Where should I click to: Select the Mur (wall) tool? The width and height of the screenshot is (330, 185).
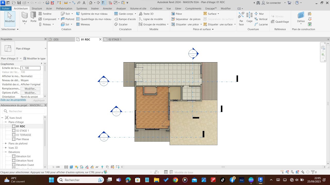coord(25,18)
